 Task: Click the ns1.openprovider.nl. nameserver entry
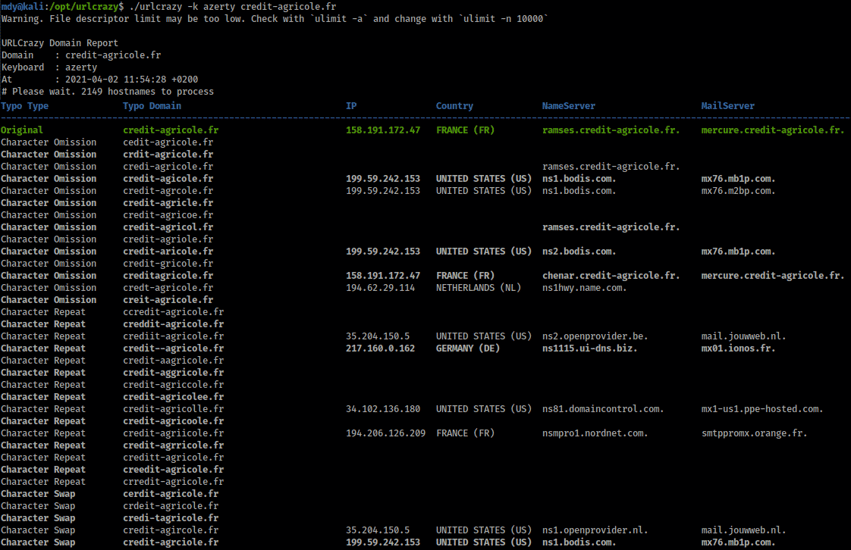coord(595,530)
